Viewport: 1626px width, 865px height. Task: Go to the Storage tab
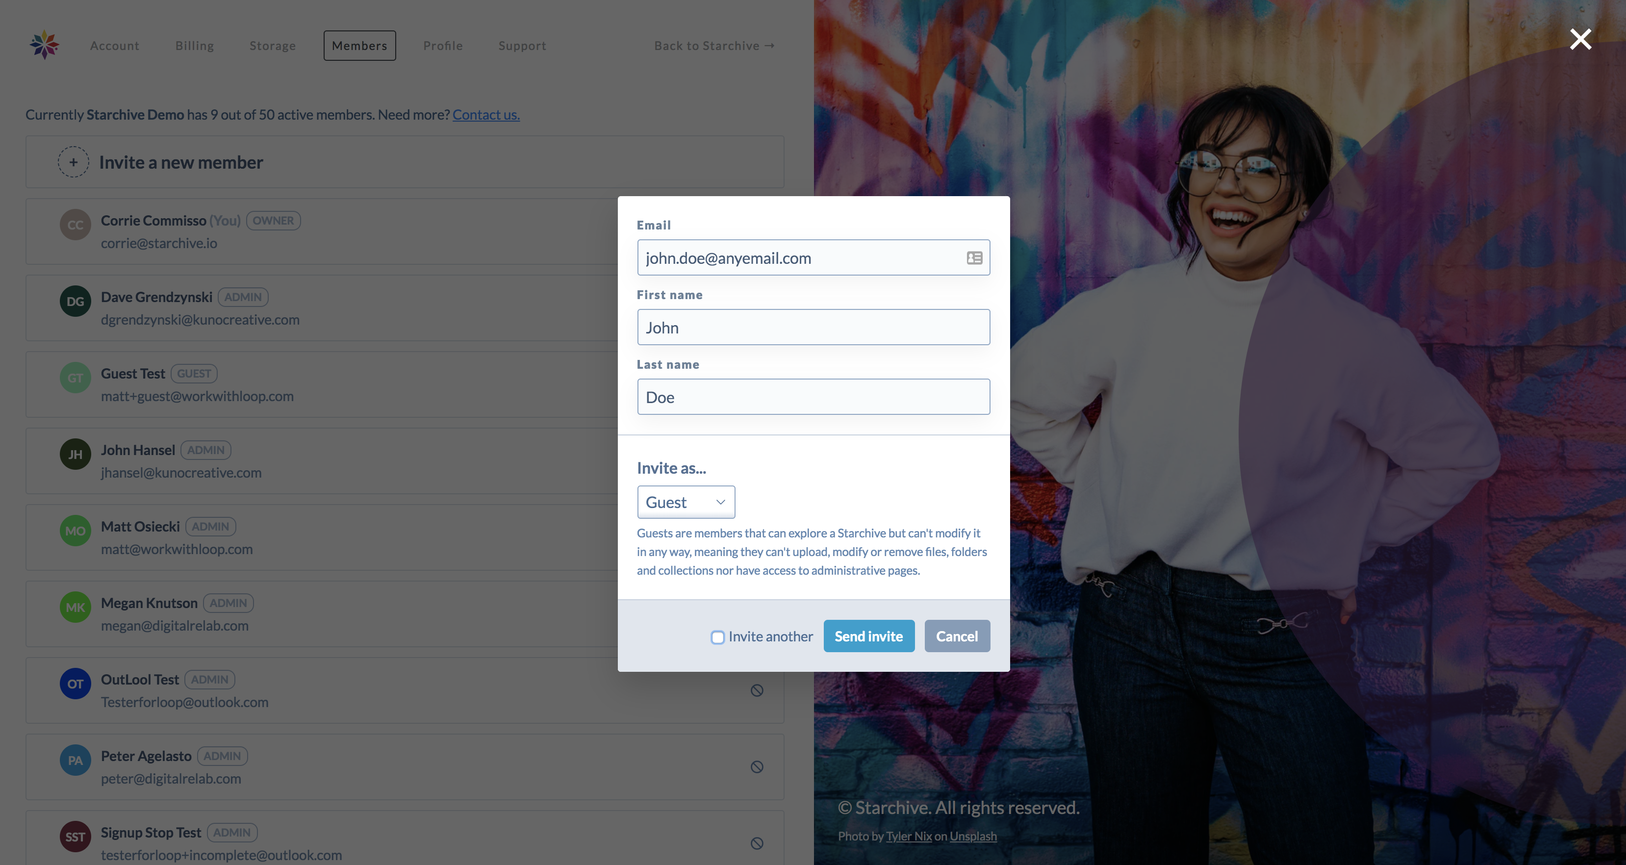pyautogui.click(x=273, y=46)
